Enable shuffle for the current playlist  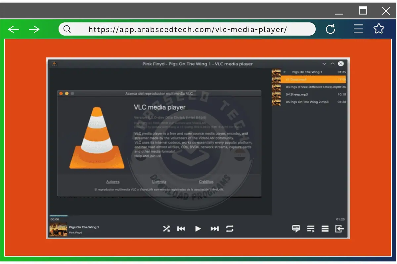(x=166, y=228)
